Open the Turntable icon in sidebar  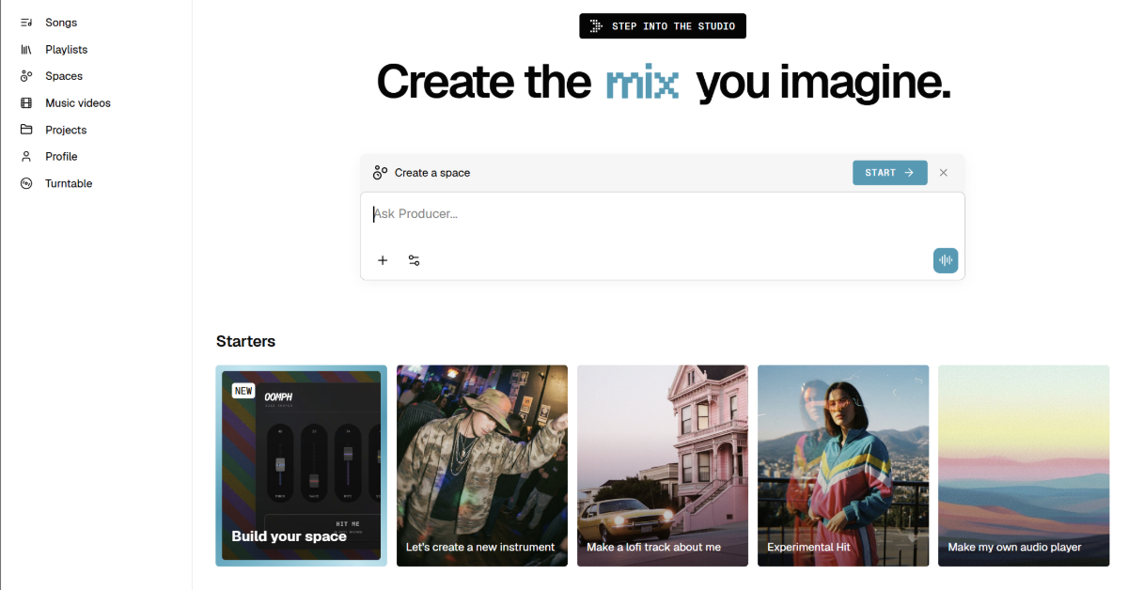[x=26, y=184]
